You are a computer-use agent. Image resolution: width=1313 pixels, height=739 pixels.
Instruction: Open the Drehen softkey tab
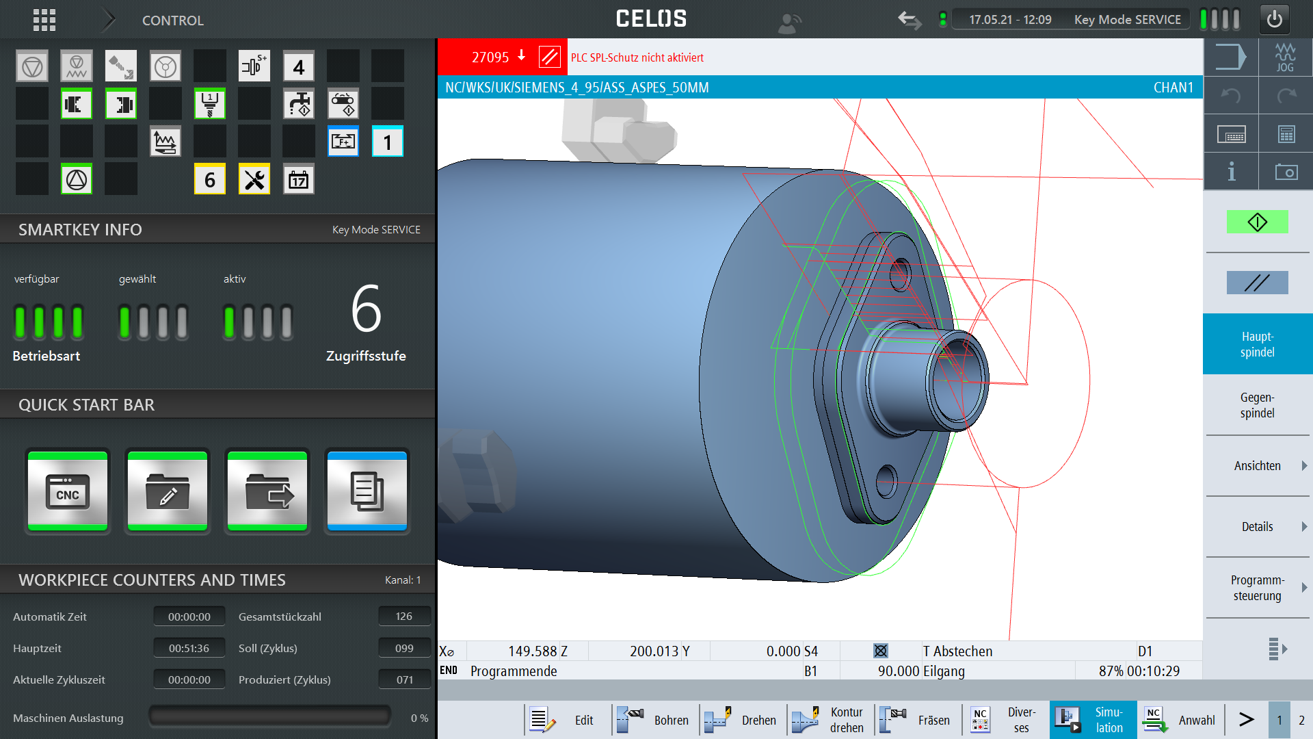743,720
